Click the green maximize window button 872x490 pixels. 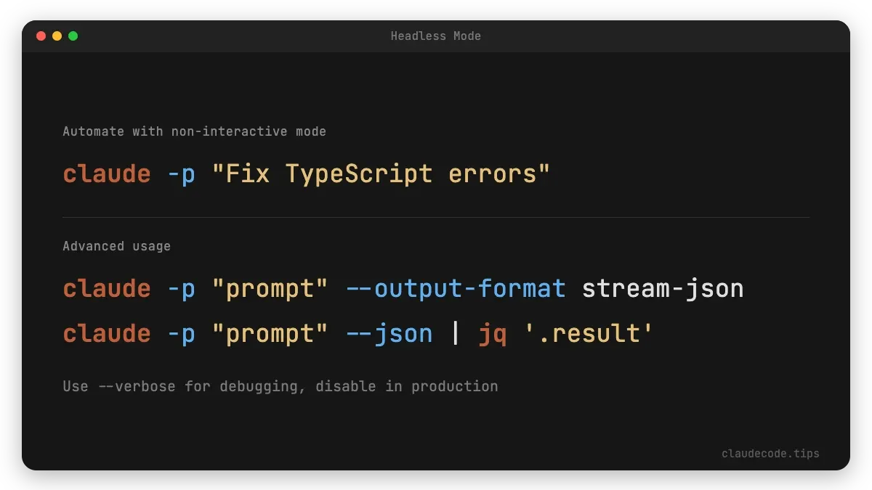(73, 36)
